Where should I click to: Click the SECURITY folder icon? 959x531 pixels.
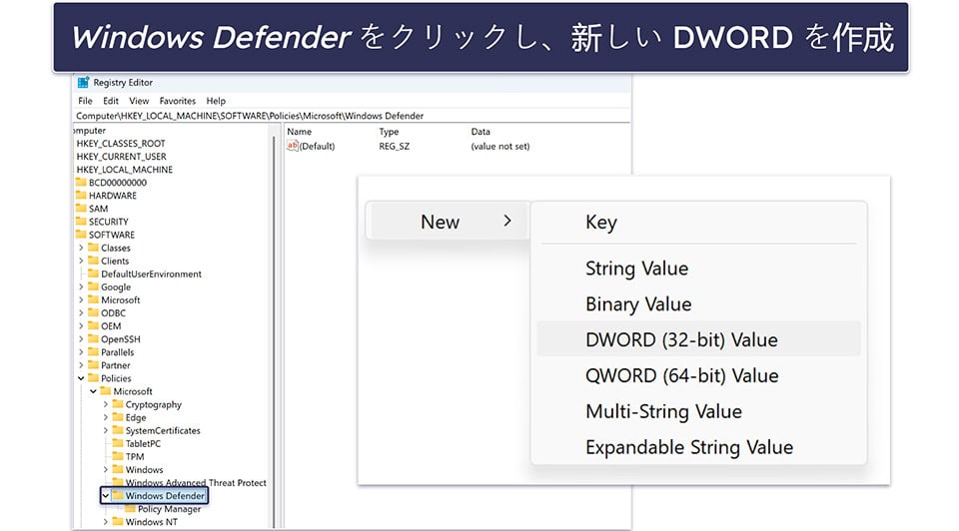[81, 222]
